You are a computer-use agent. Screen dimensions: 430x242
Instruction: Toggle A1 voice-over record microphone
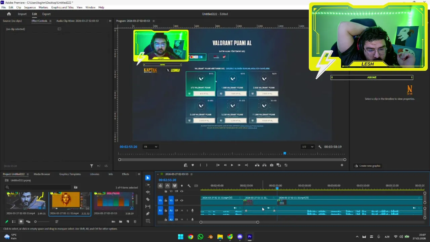192,210
